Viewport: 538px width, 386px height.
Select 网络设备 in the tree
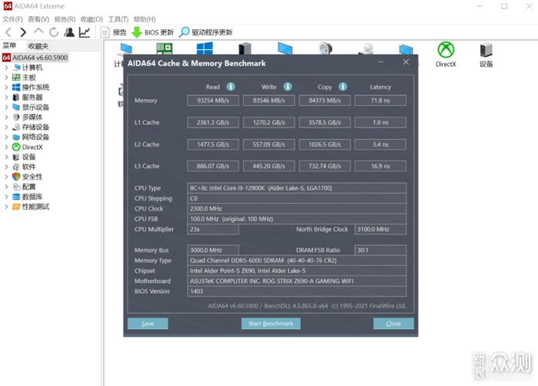pos(35,137)
